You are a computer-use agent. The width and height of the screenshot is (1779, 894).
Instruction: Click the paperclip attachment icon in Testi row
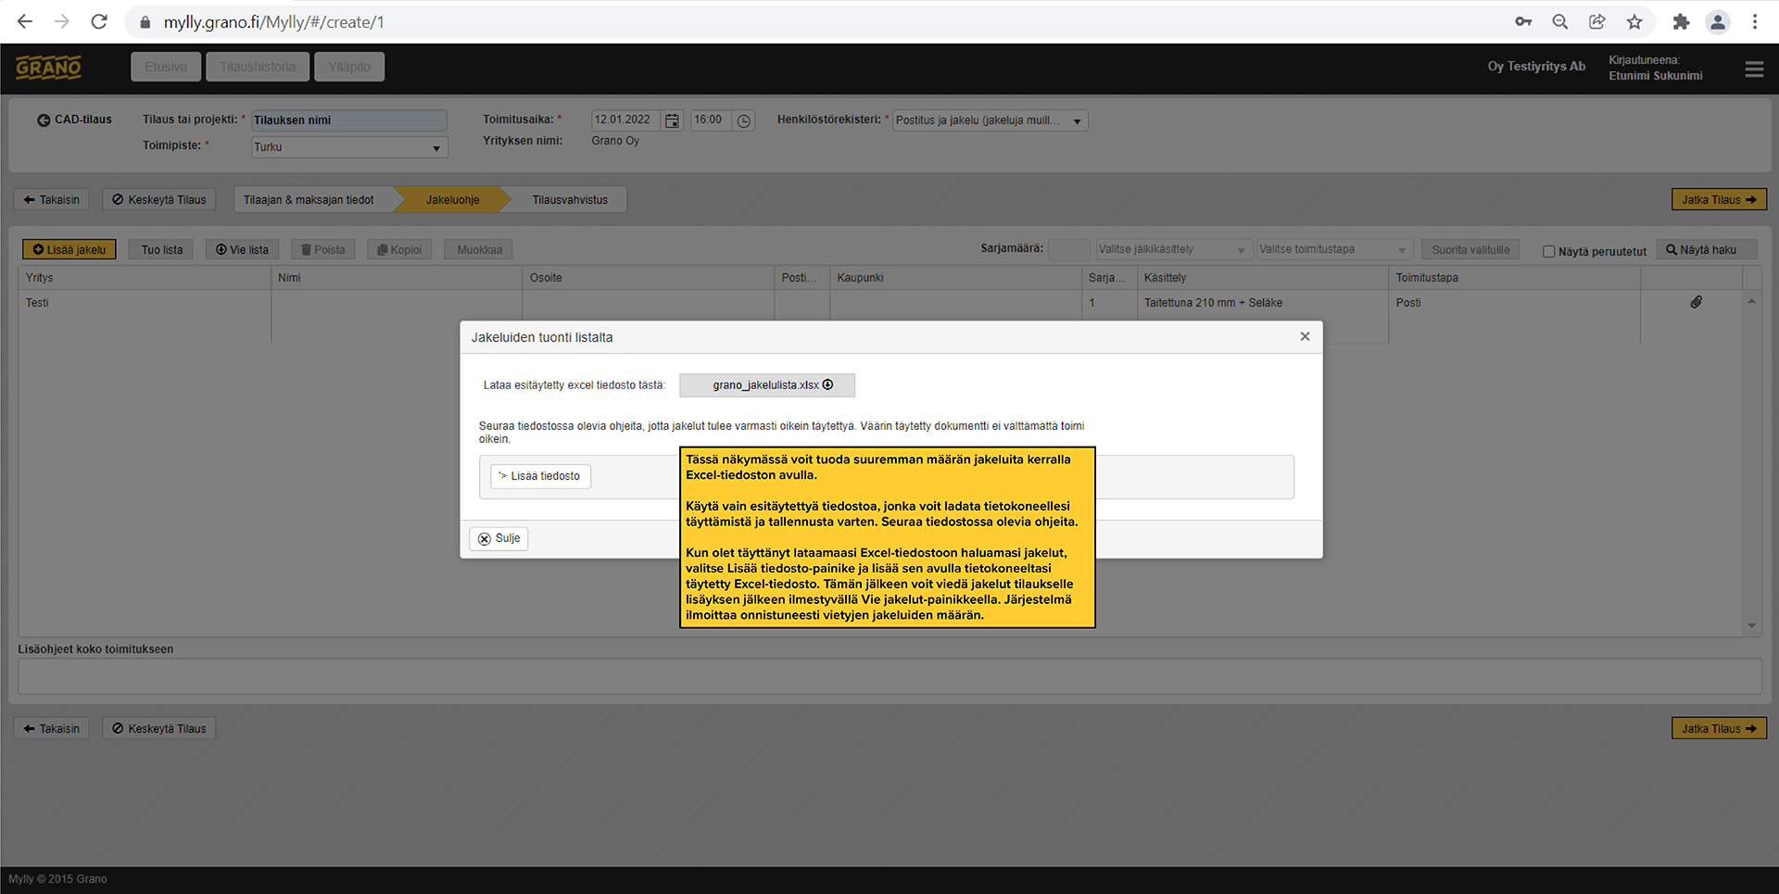(1696, 302)
